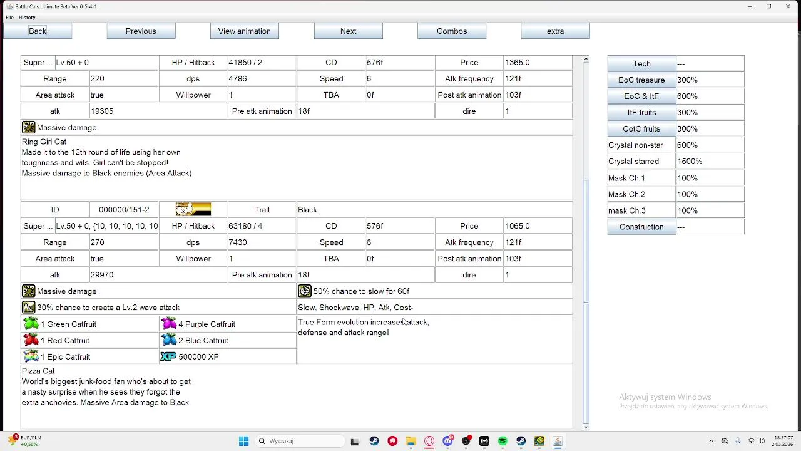Click the CotC fruits button
The height and width of the screenshot is (451, 801).
(x=641, y=128)
